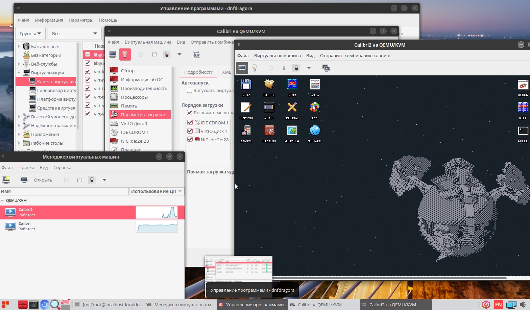
Task: Click the fullscreen icon in Calibri2 toolbar
Action: pyautogui.click(x=326, y=68)
